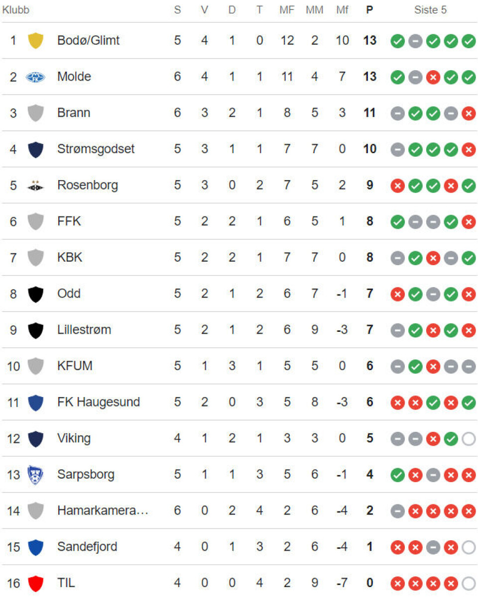478x597 pixels.
Task: Open truncated Hamarkamera… team name
Action: point(103,510)
